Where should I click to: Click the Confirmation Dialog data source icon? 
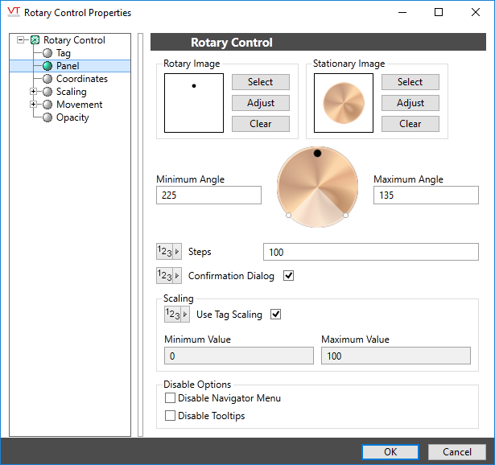click(x=169, y=276)
